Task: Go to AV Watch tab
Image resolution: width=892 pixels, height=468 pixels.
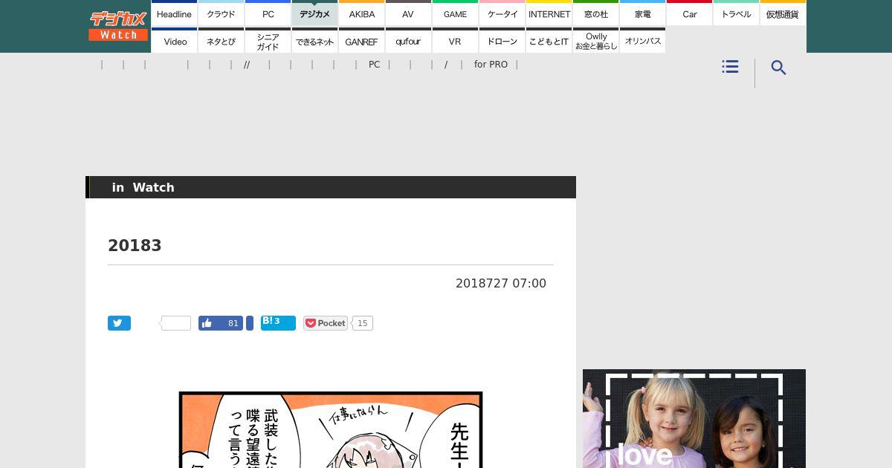Action: click(408, 13)
